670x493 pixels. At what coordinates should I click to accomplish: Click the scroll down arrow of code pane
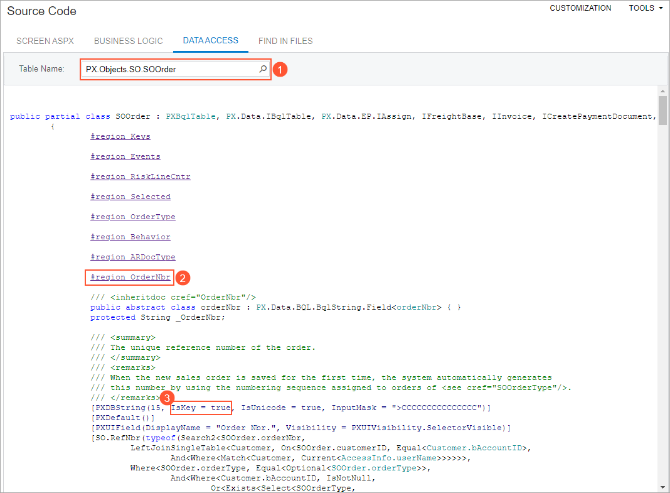click(662, 487)
